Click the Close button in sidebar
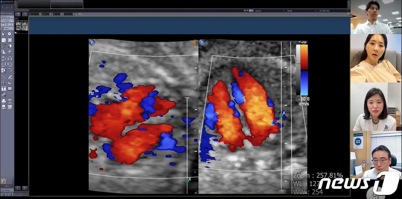 [6, 28]
